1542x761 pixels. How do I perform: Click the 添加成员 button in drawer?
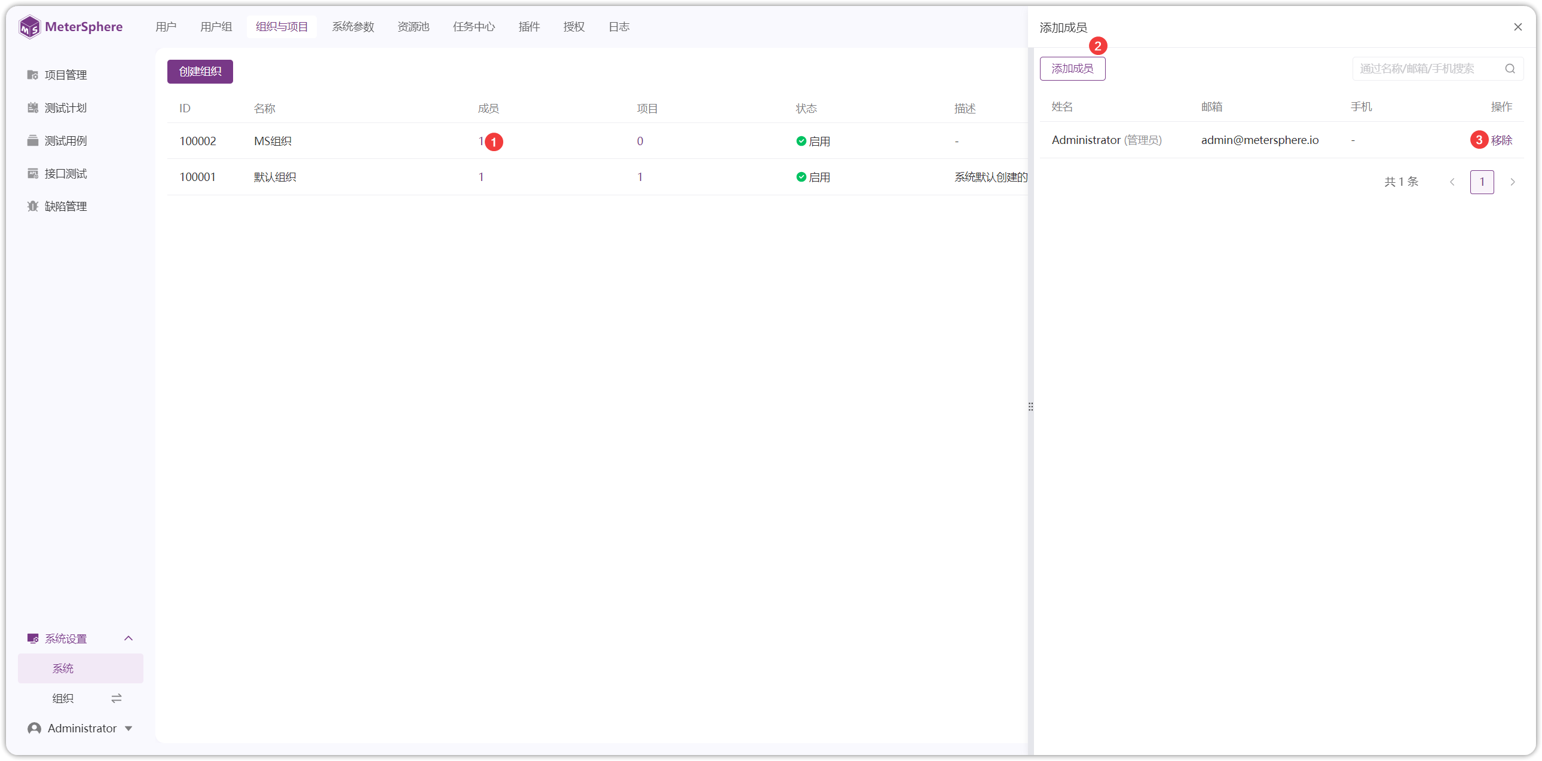(1072, 69)
